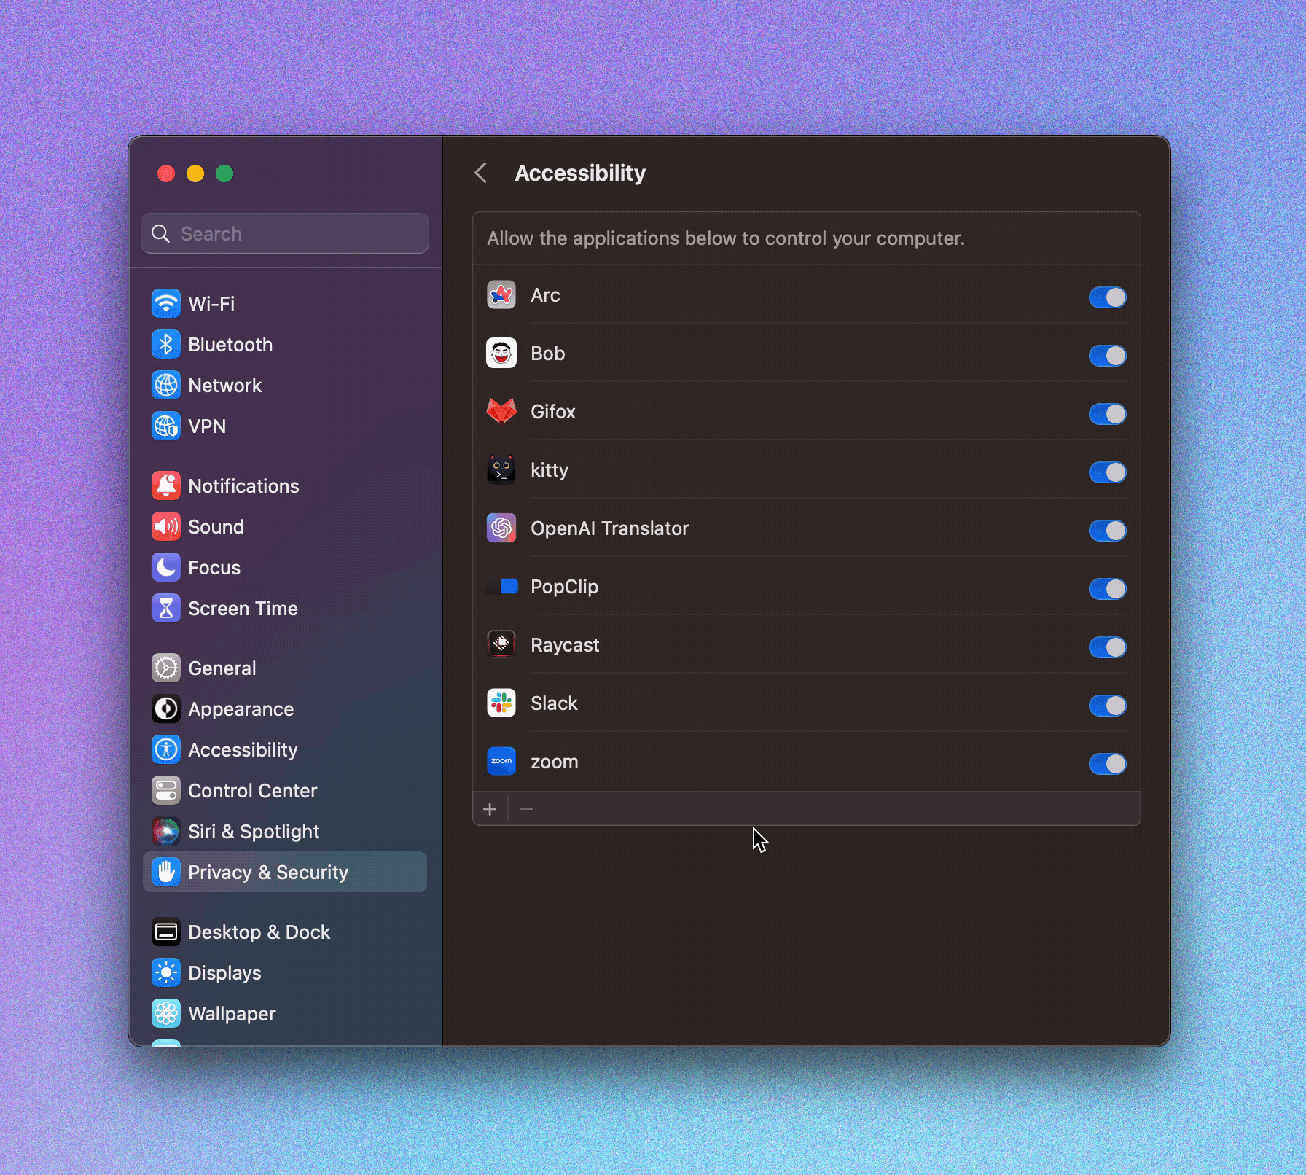The height and width of the screenshot is (1175, 1306).
Task: Select Displays in the sidebar
Action: [224, 973]
